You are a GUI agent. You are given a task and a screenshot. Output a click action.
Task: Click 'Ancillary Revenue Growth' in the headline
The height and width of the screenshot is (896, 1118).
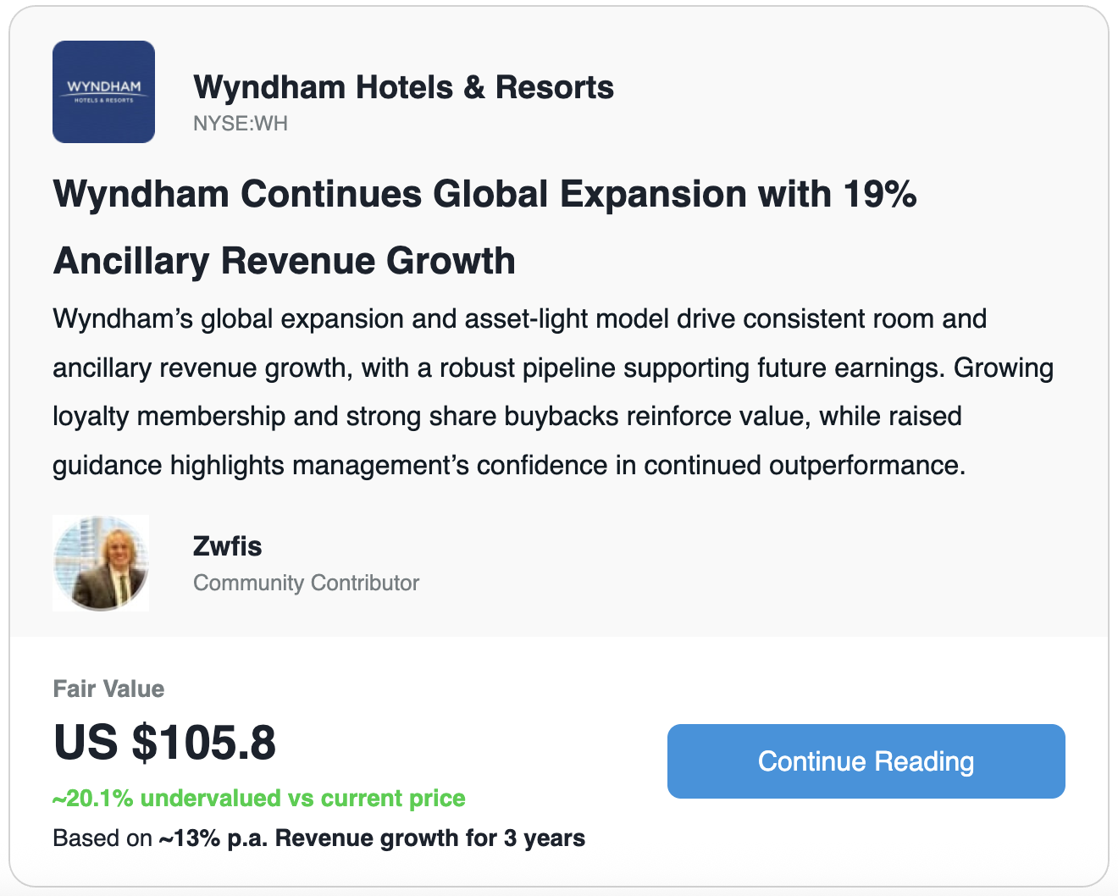pyautogui.click(x=285, y=261)
